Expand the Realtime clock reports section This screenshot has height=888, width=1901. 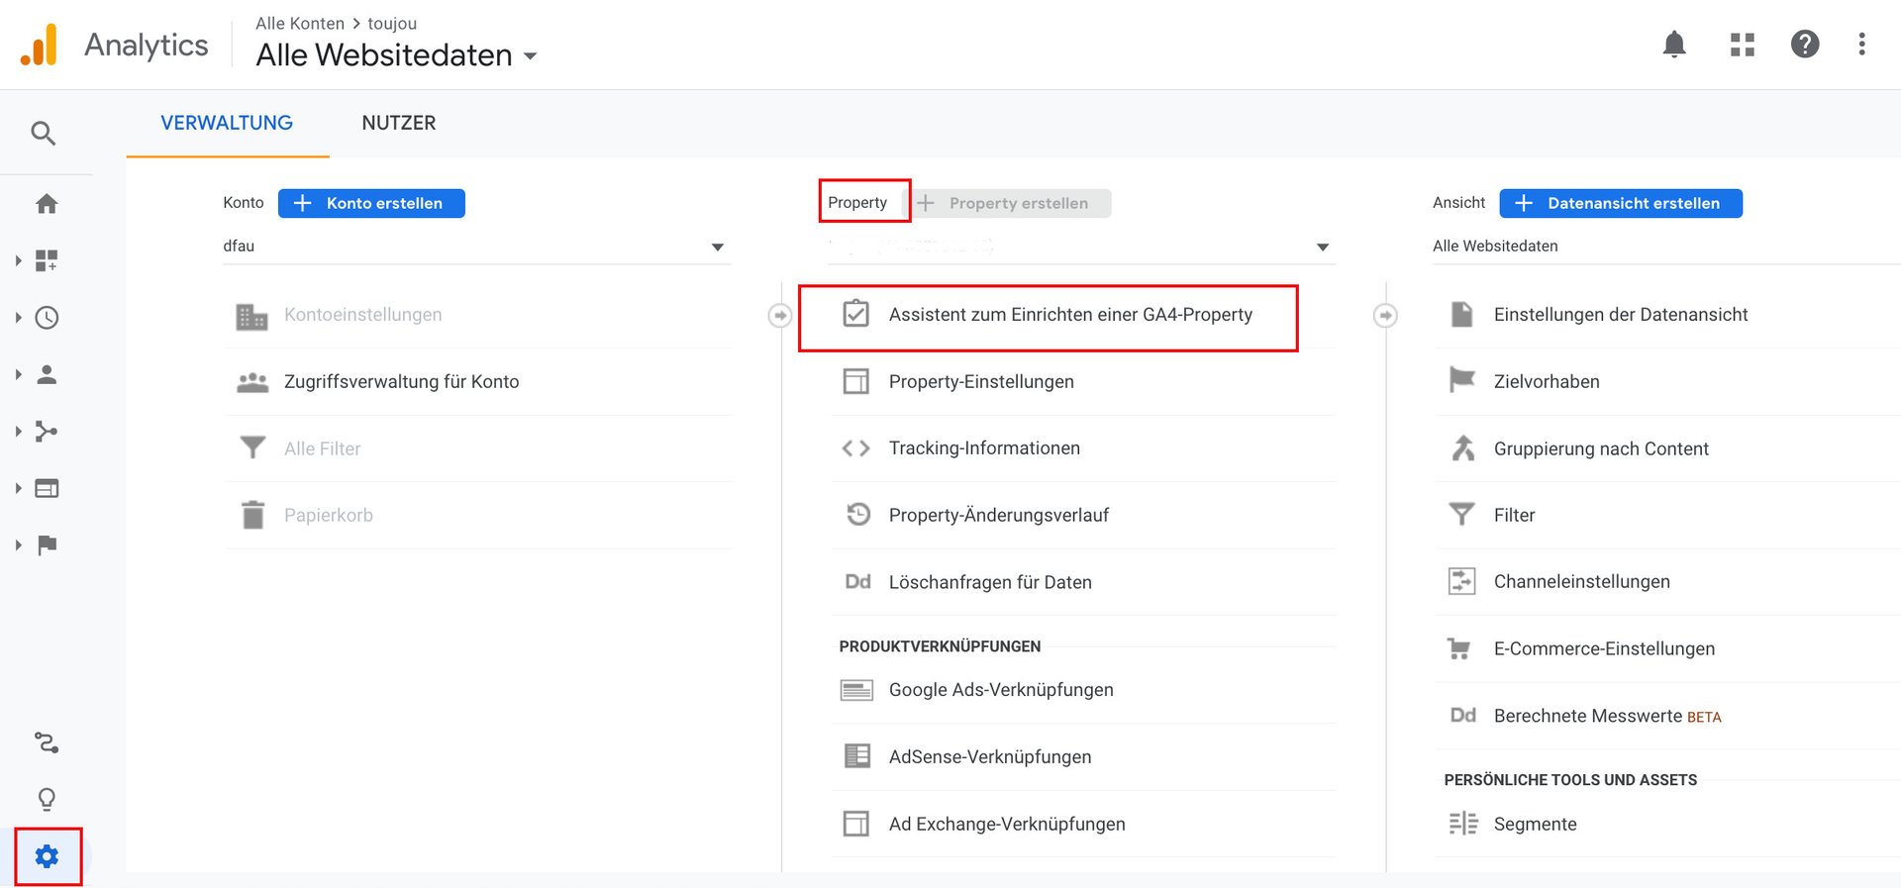point(47,318)
